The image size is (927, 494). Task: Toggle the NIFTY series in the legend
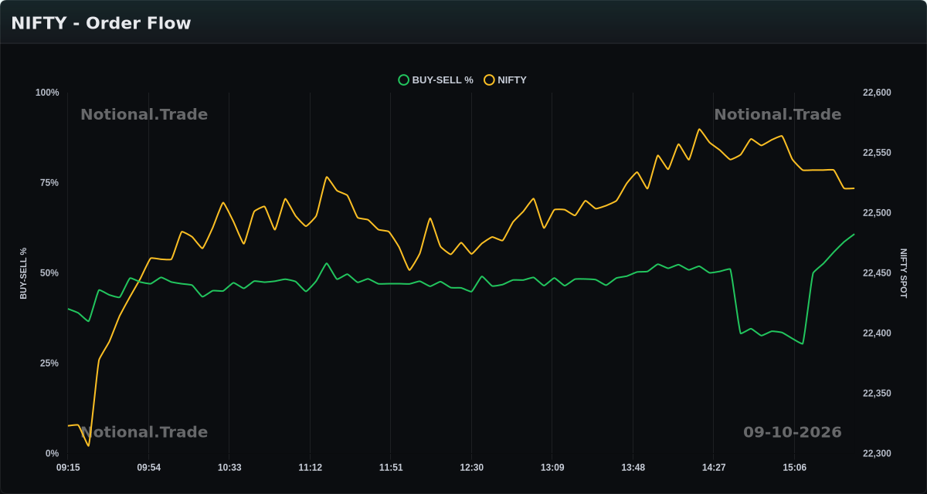click(x=505, y=80)
